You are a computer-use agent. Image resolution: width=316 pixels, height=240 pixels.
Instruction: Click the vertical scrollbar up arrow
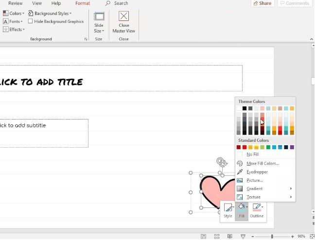[x=313, y=46]
